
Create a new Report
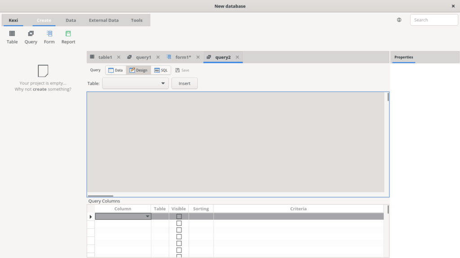click(x=68, y=37)
